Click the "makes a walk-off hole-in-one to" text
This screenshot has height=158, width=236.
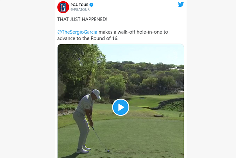click(133, 32)
